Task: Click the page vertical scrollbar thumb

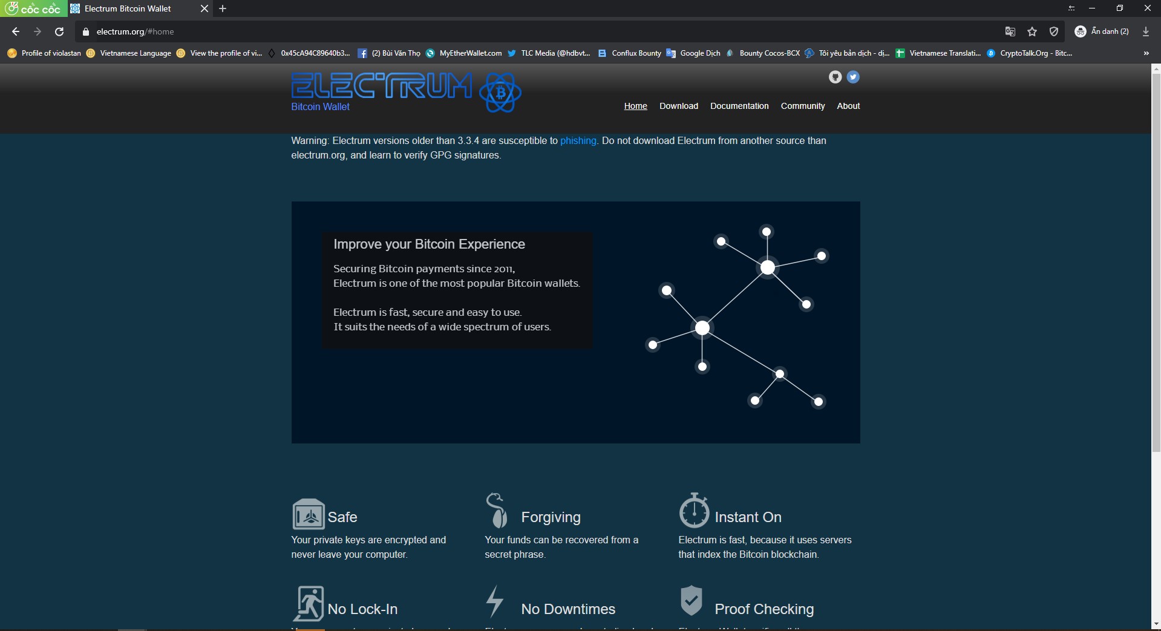Action: point(1156,262)
